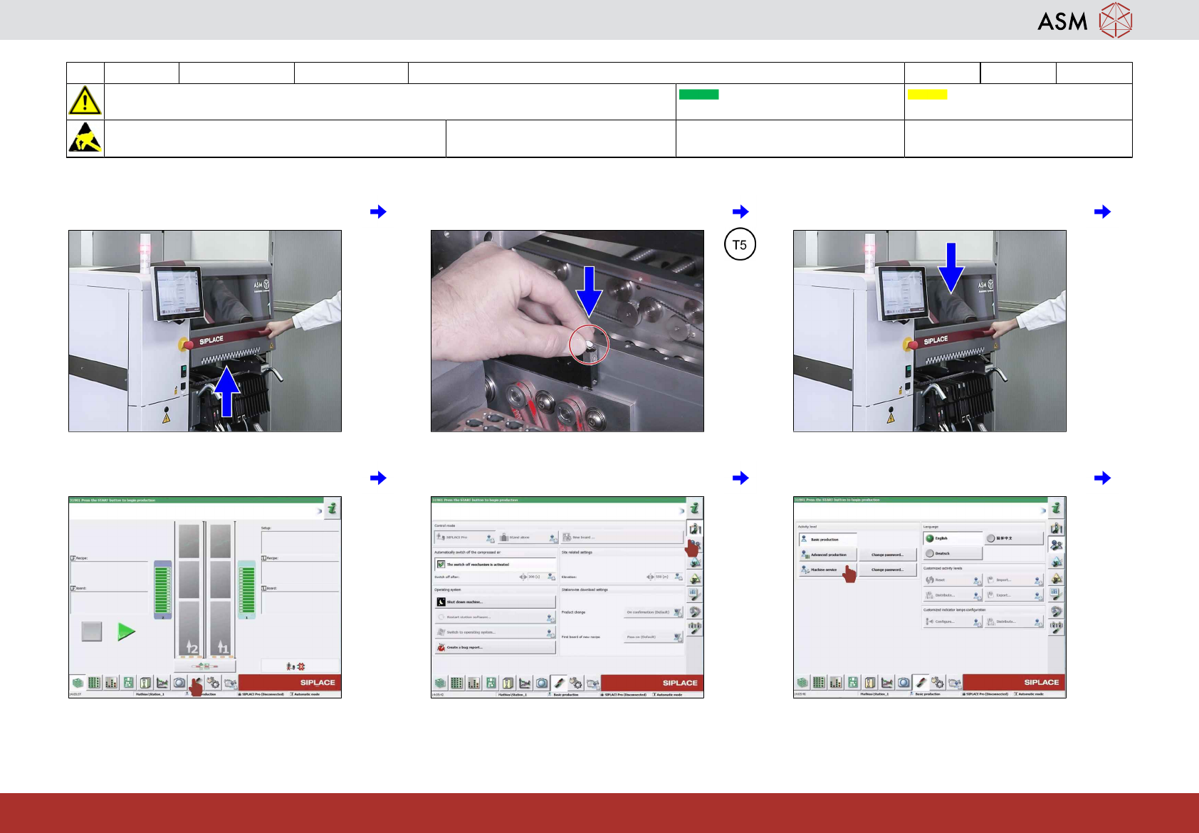
Task: Select the English language option
Action: (953, 538)
